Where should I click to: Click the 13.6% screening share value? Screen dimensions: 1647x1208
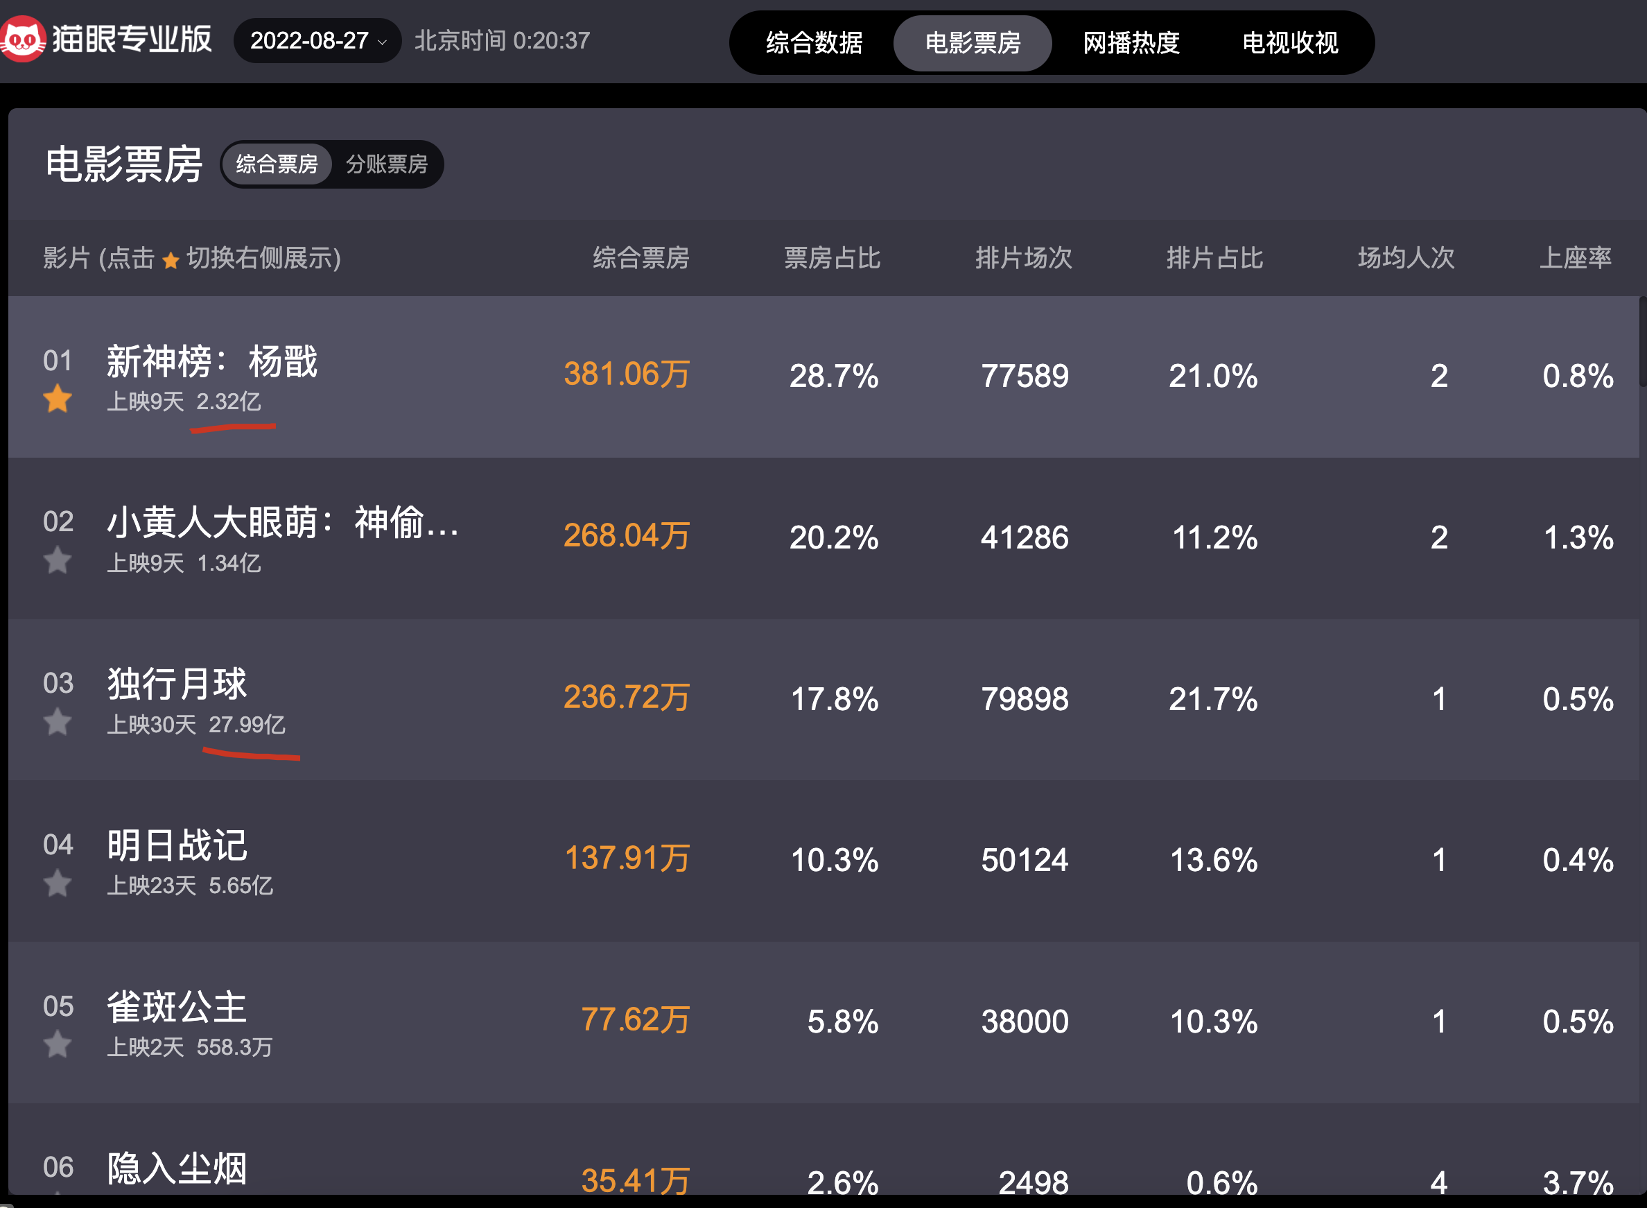pyautogui.click(x=1214, y=861)
